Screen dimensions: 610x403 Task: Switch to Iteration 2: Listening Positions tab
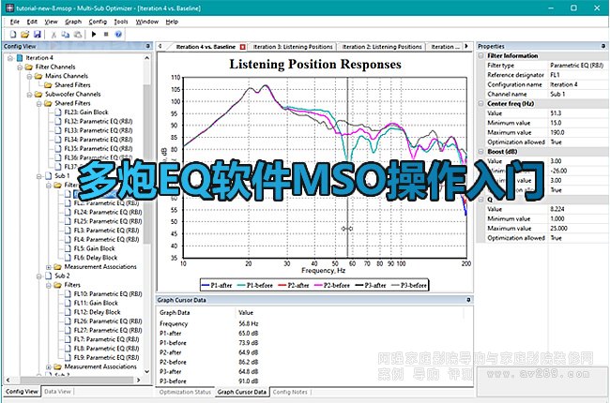pos(382,47)
